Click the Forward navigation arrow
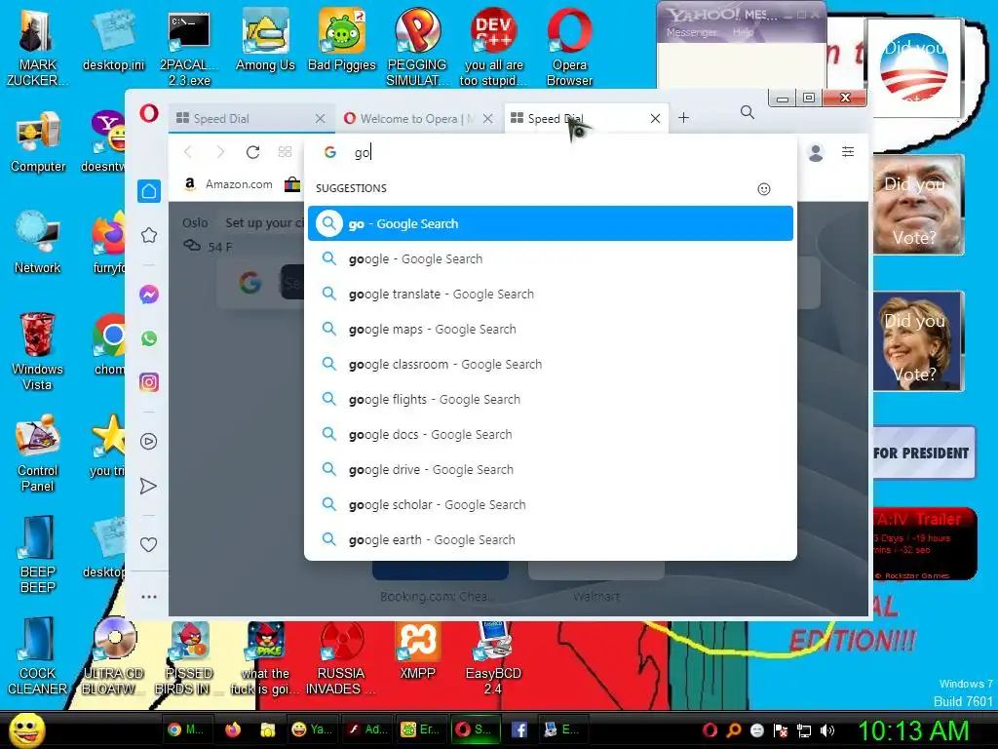 pyautogui.click(x=220, y=151)
